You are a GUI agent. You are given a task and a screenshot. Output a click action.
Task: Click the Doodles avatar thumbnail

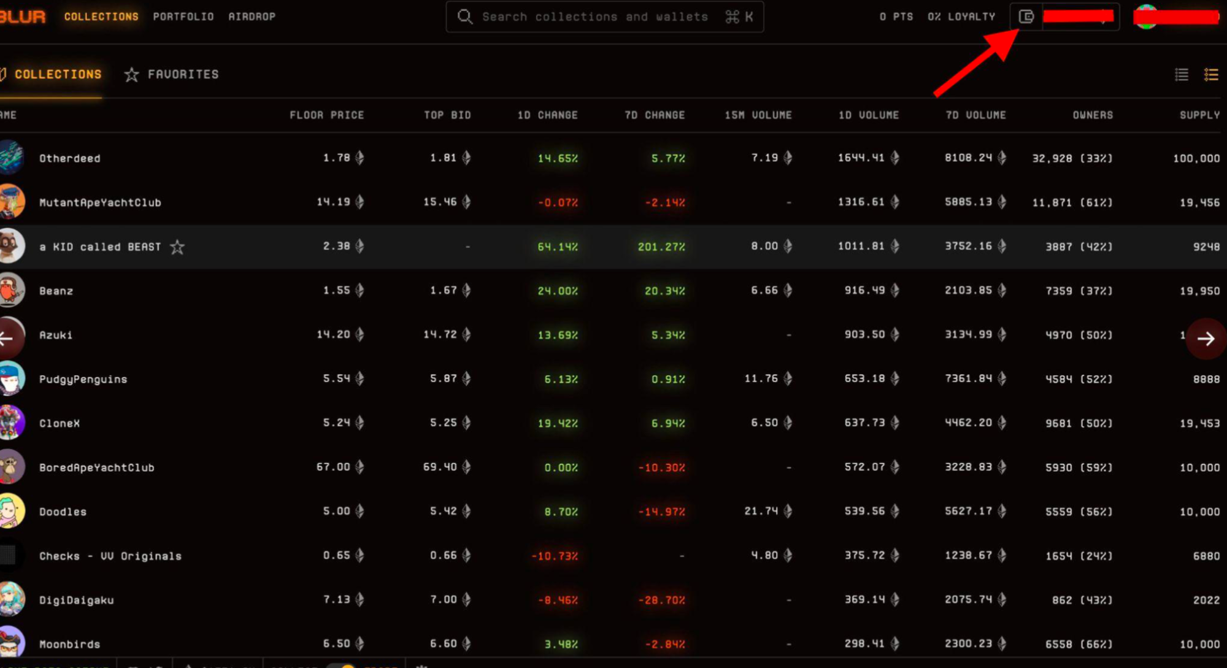point(11,511)
